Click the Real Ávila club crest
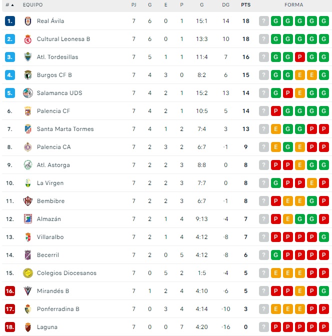The height and width of the screenshot is (336, 332). coord(28,21)
